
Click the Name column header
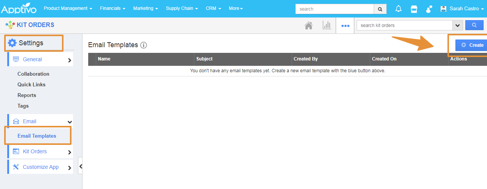[104, 59]
